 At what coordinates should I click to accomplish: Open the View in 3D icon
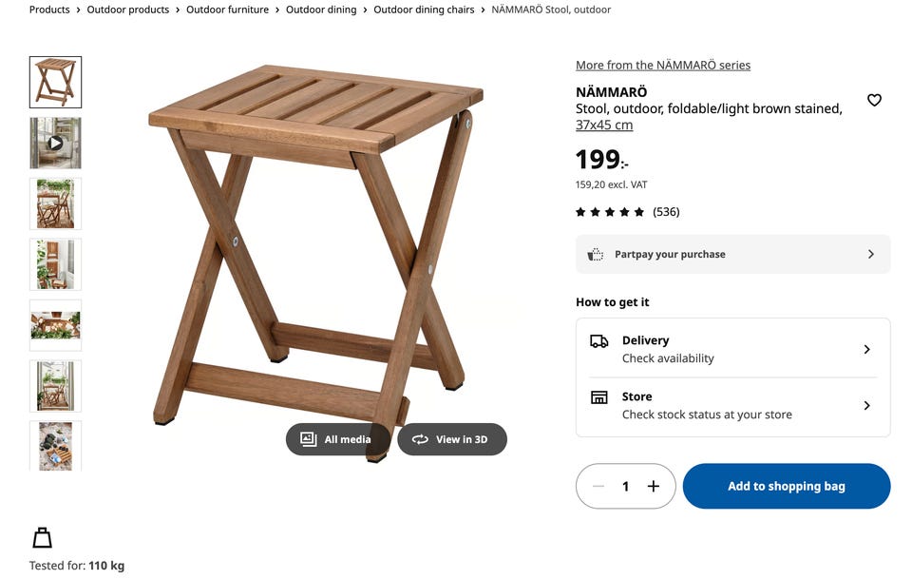click(419, 438)
